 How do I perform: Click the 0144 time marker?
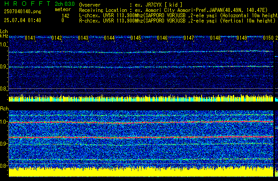[109, 38]
